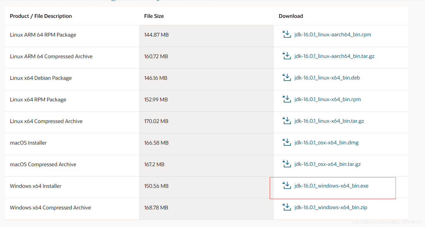Download jdk-16.0.1_linux-aarch64_bin.tar.gz link
The height and width of the screenshot is (227, 425).
(x=335, y=56)
